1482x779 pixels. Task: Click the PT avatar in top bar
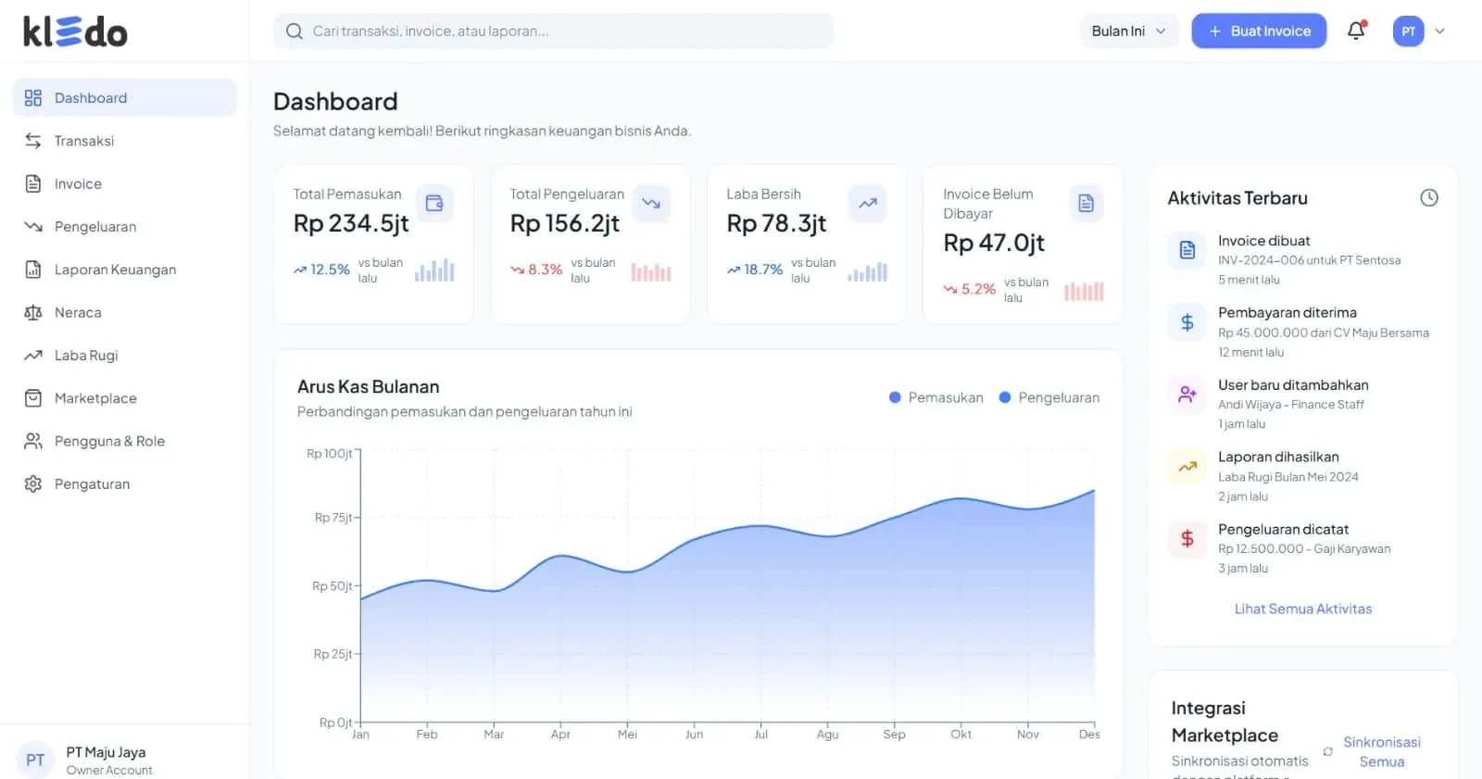[1408, 31]
